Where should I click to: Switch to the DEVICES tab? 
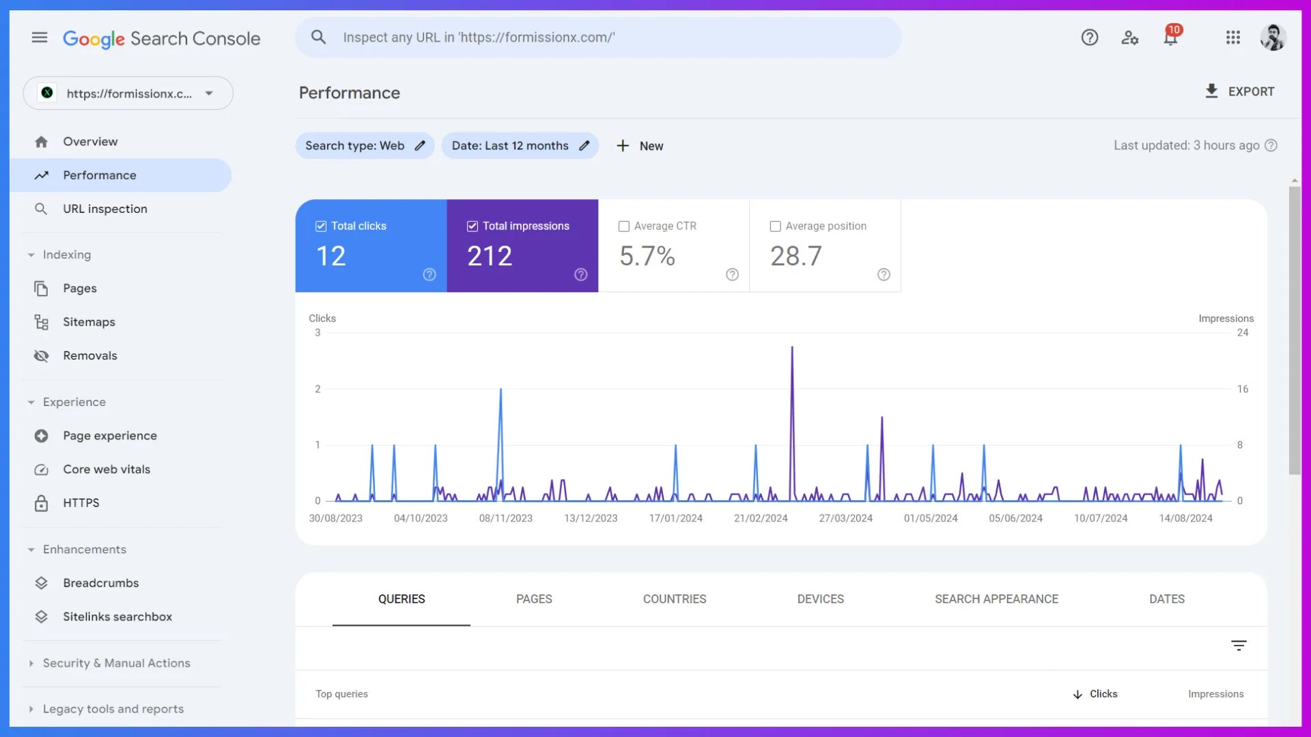(x=821, y=599)
